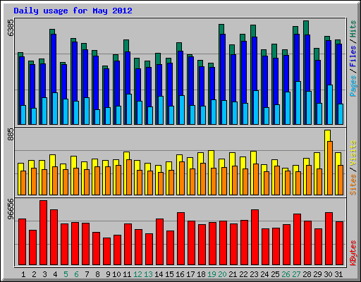Click green weekend day label 5
This screenshot has height=282, width=361.
click(66, 274)
